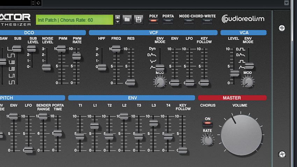The width and height of the screenshot is (297, 167).
Task: Click the ENV T4 slider handle
Action: [x=168, y=136]
